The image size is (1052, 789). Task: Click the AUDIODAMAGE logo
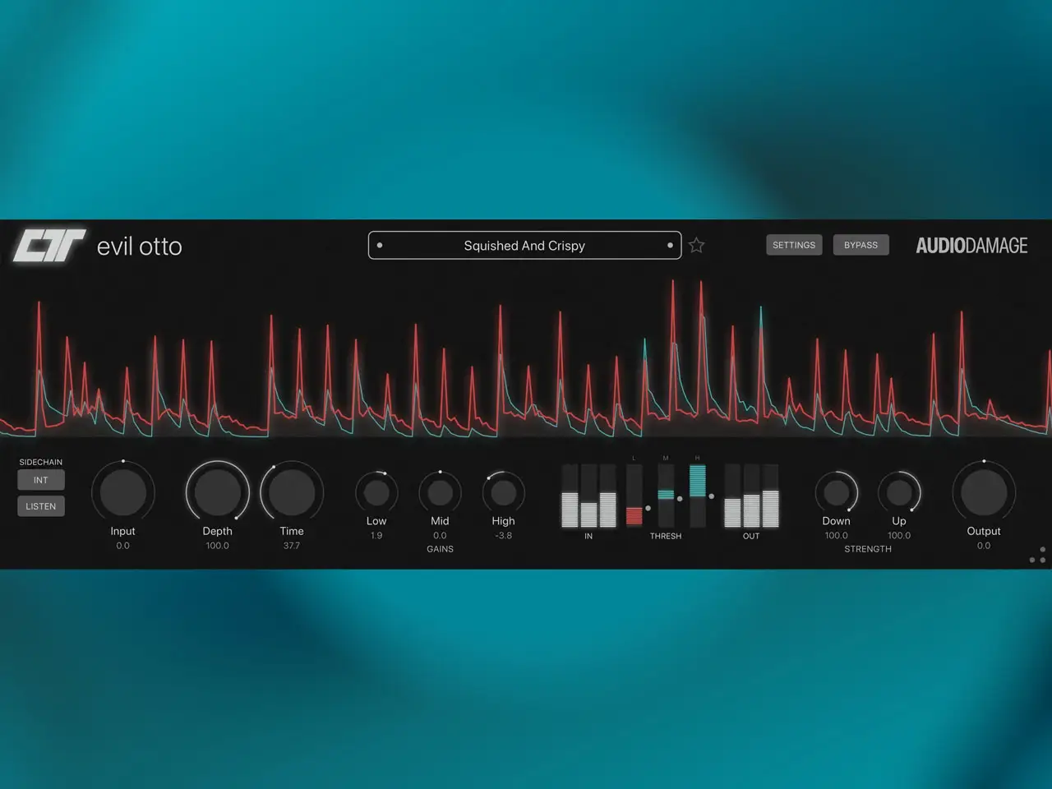coord(971,246)
